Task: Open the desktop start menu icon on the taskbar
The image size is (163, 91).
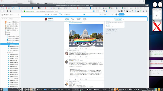Action: (2, 89)
